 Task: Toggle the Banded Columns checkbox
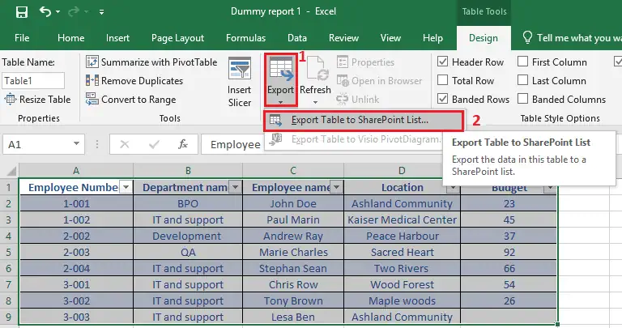522,100
